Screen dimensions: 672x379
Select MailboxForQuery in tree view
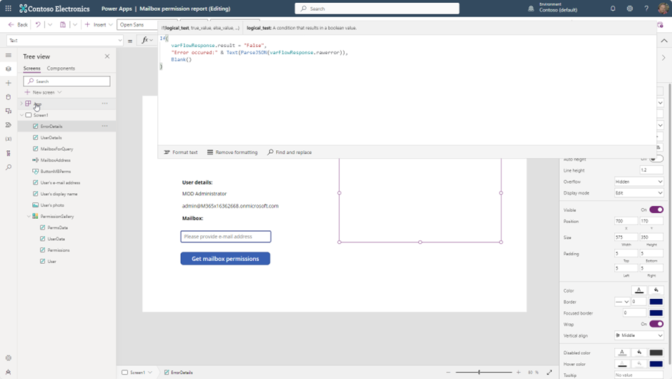[56, 149]
